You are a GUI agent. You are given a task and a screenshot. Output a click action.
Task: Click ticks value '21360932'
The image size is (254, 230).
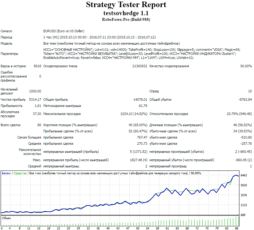click(x=140, y=66)
